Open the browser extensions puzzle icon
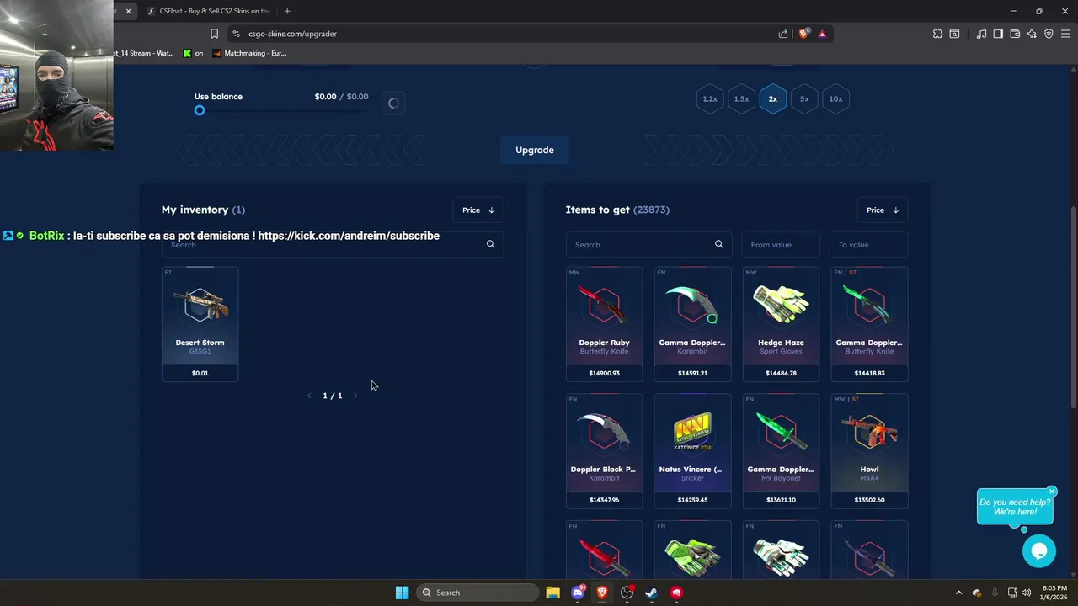 coord(937,34)
